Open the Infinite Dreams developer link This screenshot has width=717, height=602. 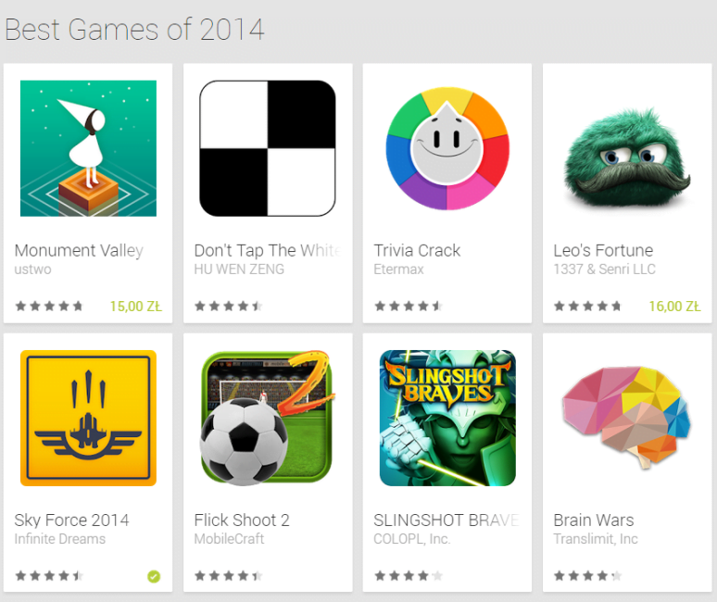[x=59, y=539]
